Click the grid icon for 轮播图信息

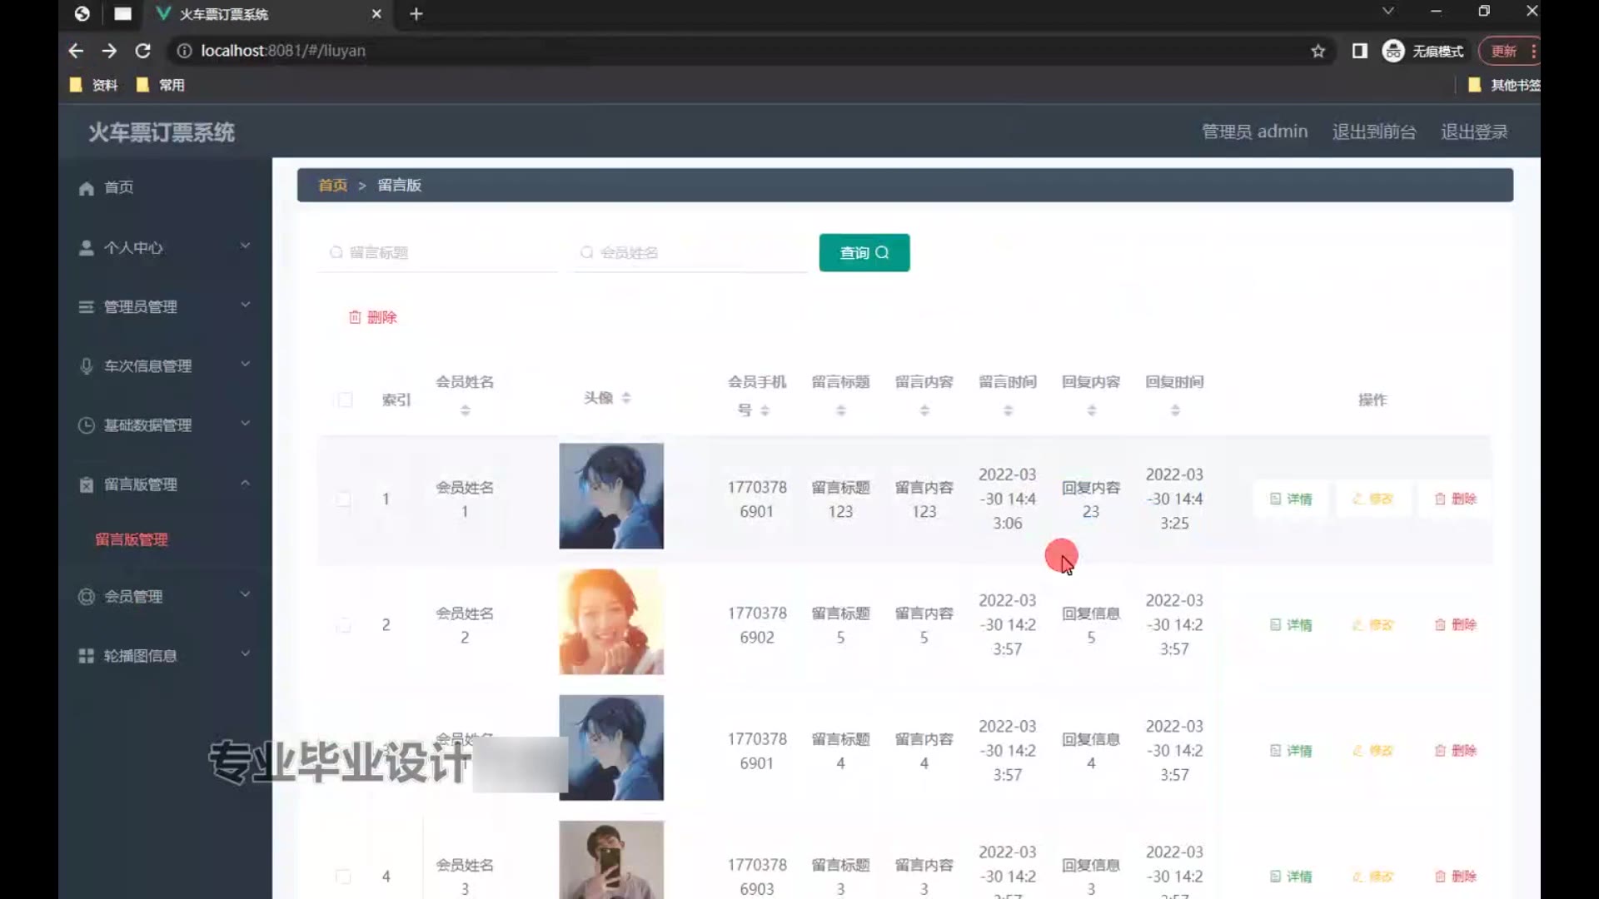[86, 656]
